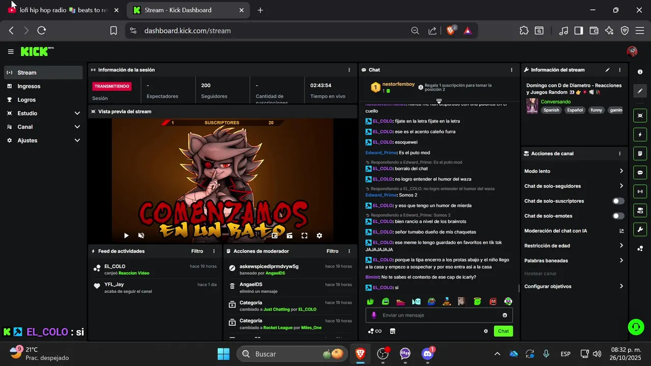Click the green support headset button
The height and width of the screenshot is (366, 651).
pyautogui.click(x=636, y=326)
